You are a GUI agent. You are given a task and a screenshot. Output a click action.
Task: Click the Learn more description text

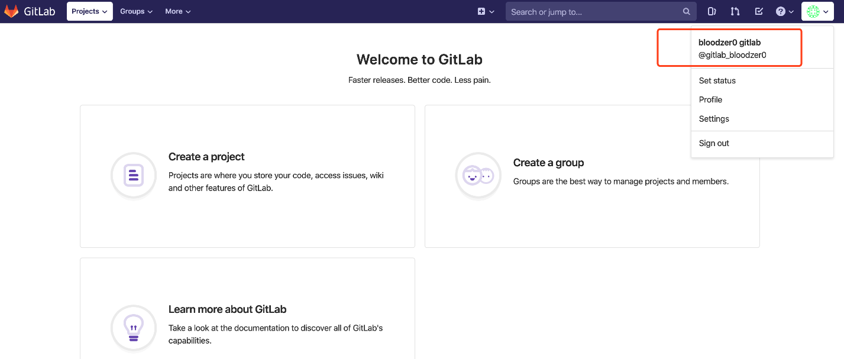tap(276, 334)
